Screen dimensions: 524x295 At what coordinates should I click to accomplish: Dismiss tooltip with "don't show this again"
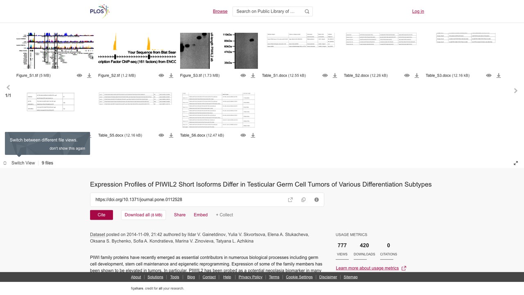tap(67, 148)
